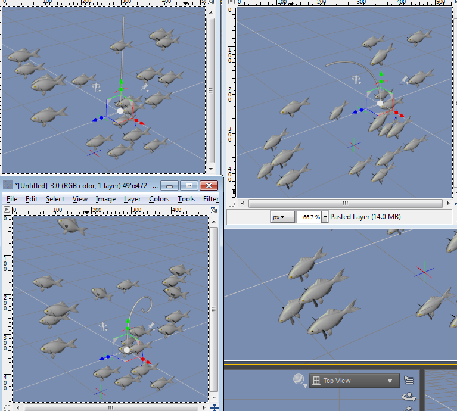The width and height of the screenshot is (457, 411).
Task: Click ruler-corner menu arrow in Untitled-3.0 window
Action: (7, 210)
